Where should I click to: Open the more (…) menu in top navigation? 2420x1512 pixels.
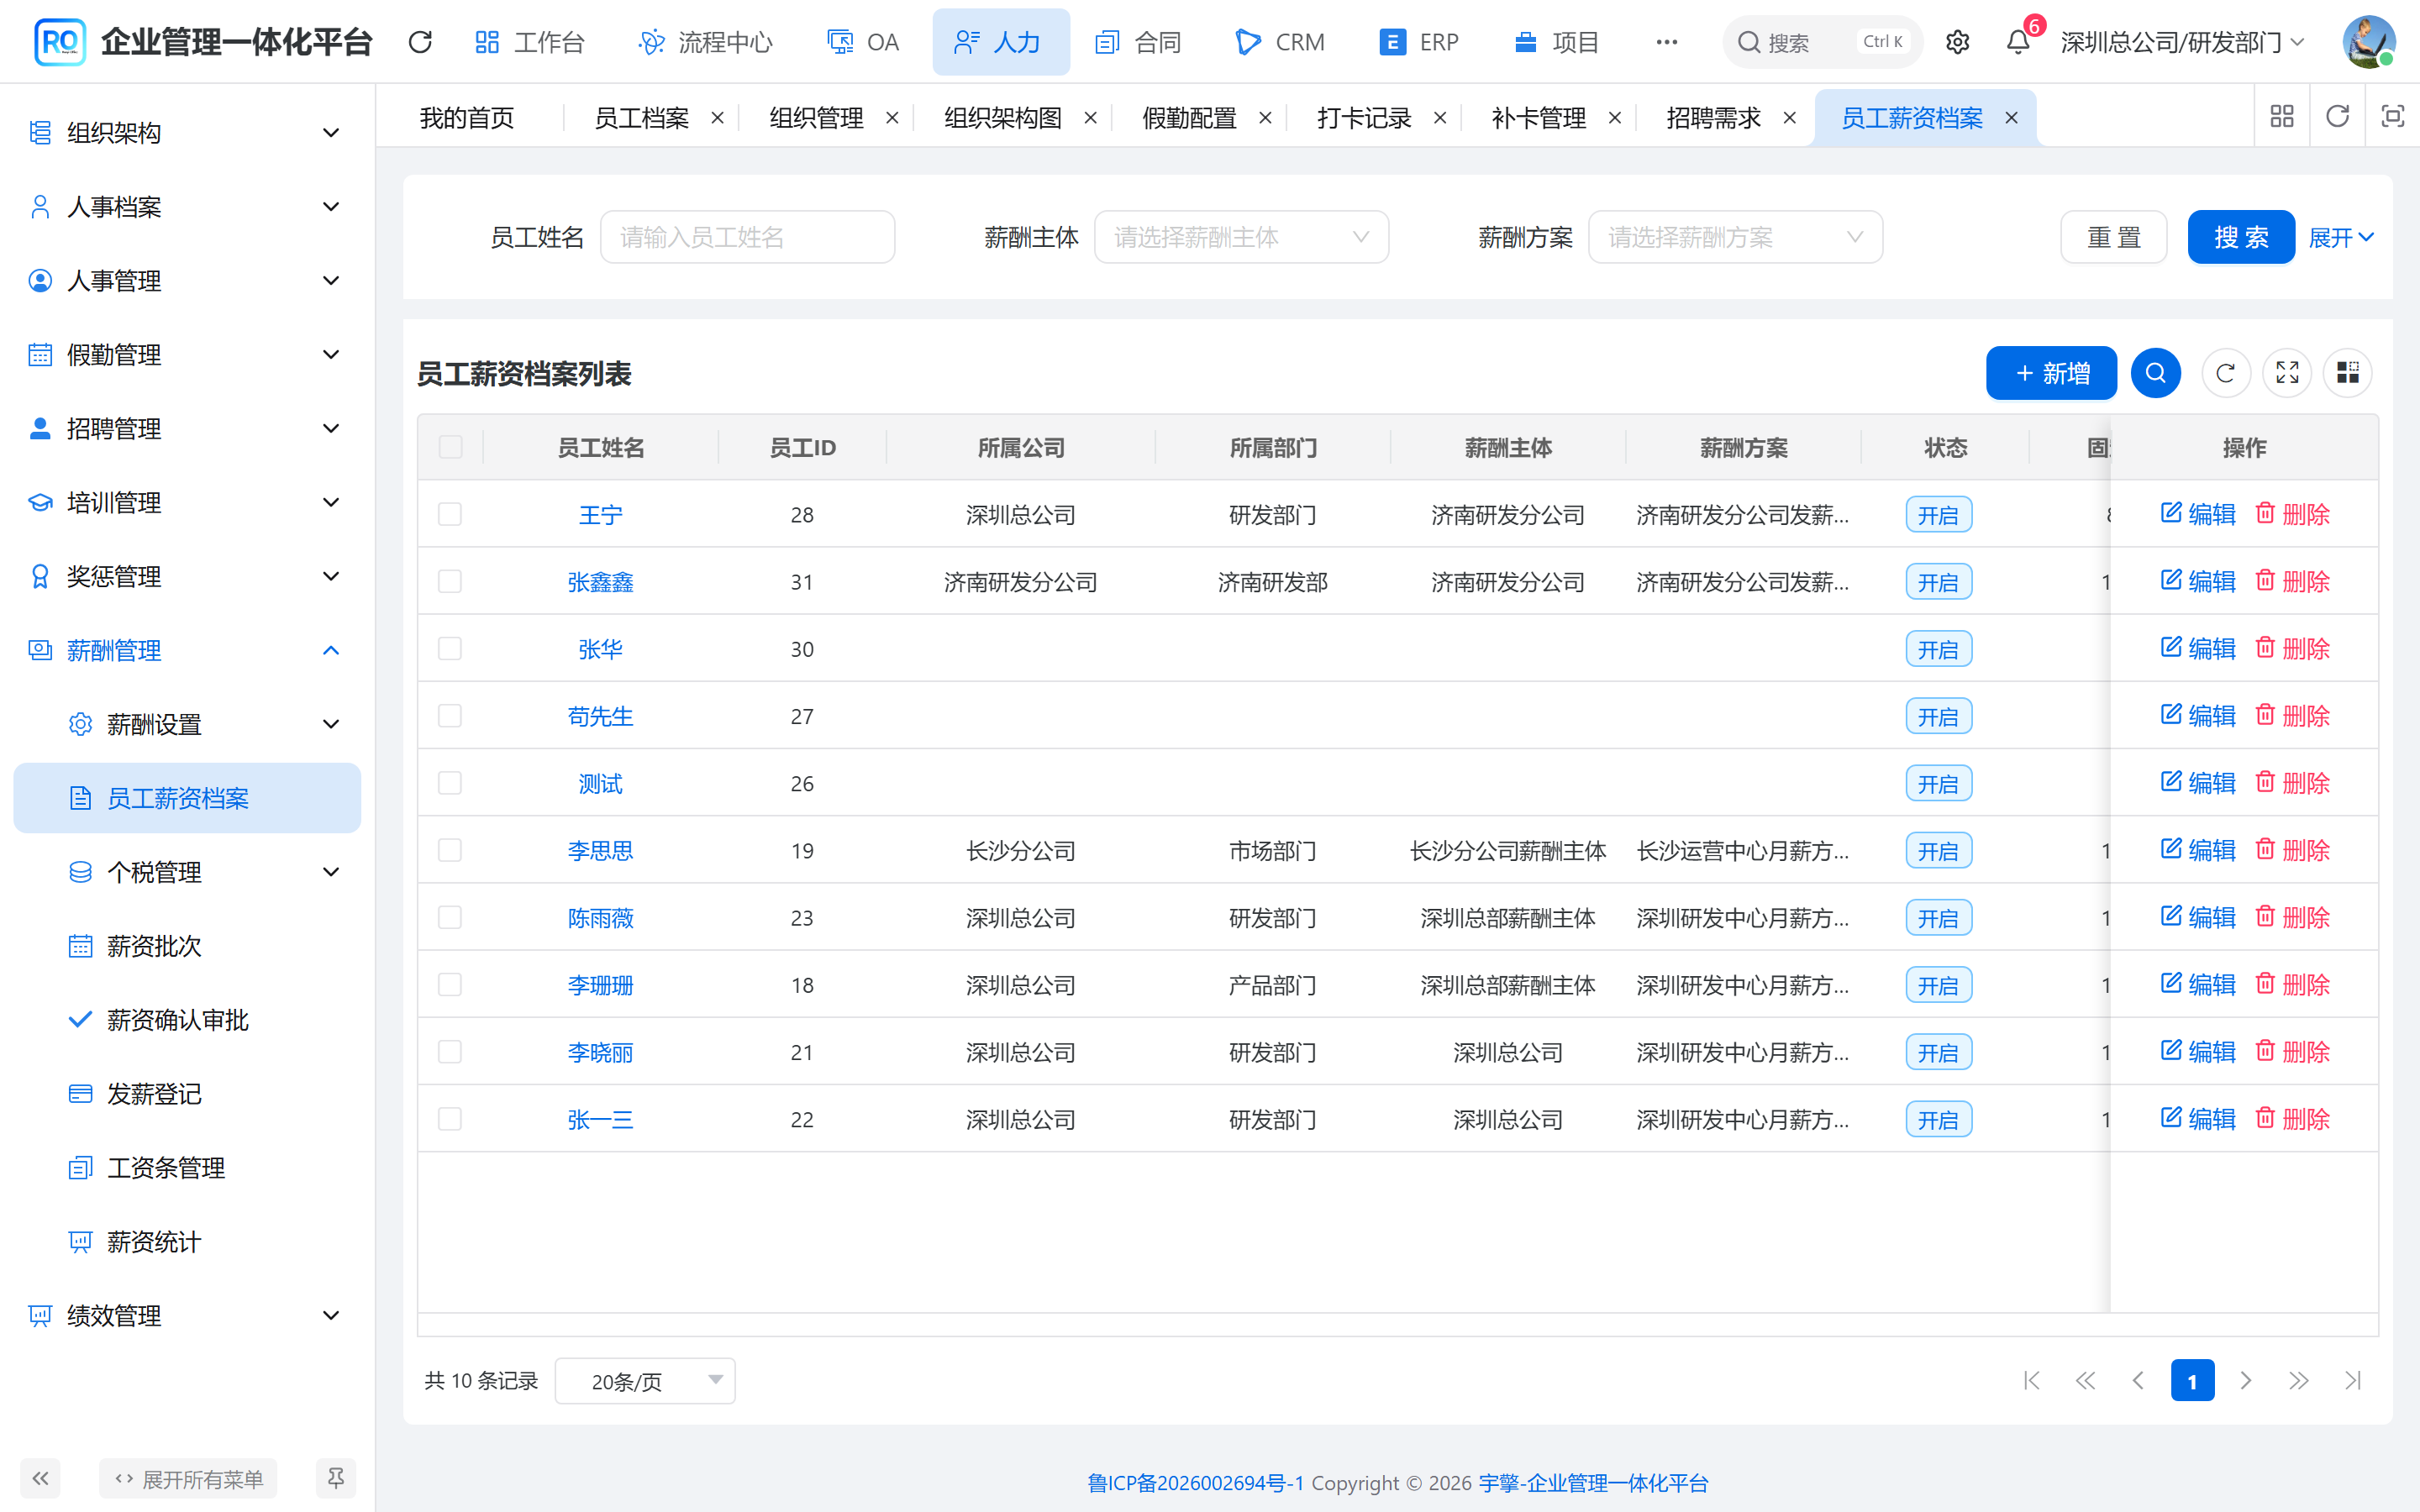[1666, 42]
